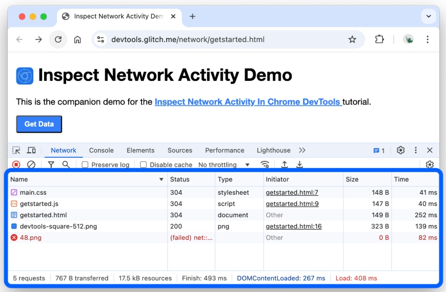The height and width of the screenshot is (292, 446).
Task: Open a new browser tab
Action: click(x=193, y=16)
